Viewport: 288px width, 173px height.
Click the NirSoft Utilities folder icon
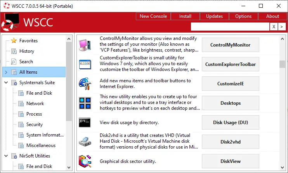14,156
